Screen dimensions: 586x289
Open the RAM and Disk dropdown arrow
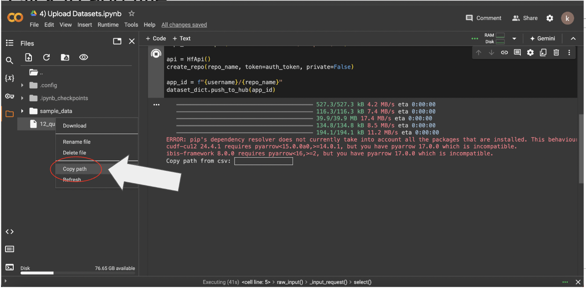tap(514, 39)
